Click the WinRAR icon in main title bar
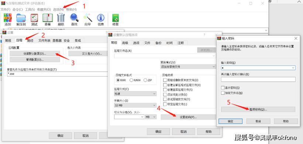 pyautogui.click(x=3, y=3)
